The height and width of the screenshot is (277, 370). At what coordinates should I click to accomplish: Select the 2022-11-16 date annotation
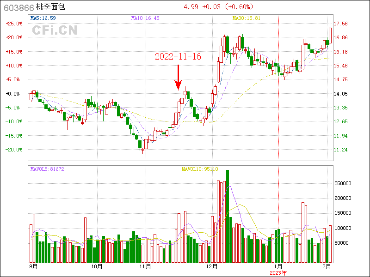click(178, 57)
